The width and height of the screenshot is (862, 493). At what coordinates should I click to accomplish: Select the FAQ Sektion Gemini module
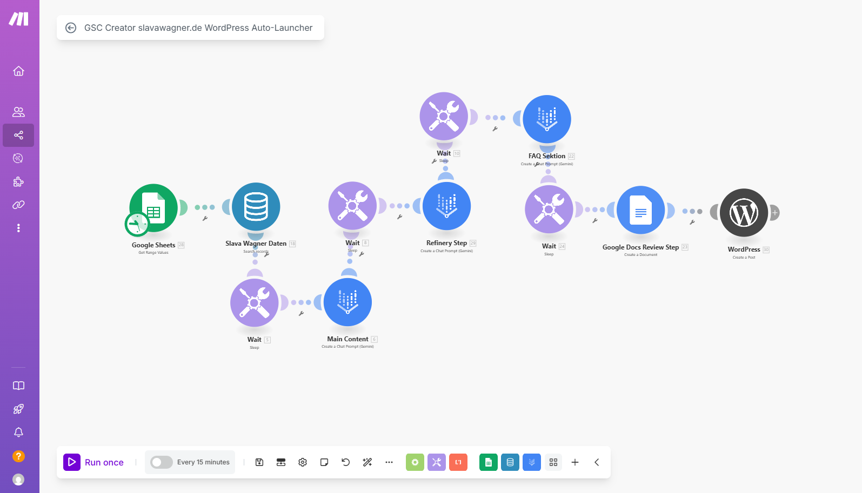coord(547,119)
